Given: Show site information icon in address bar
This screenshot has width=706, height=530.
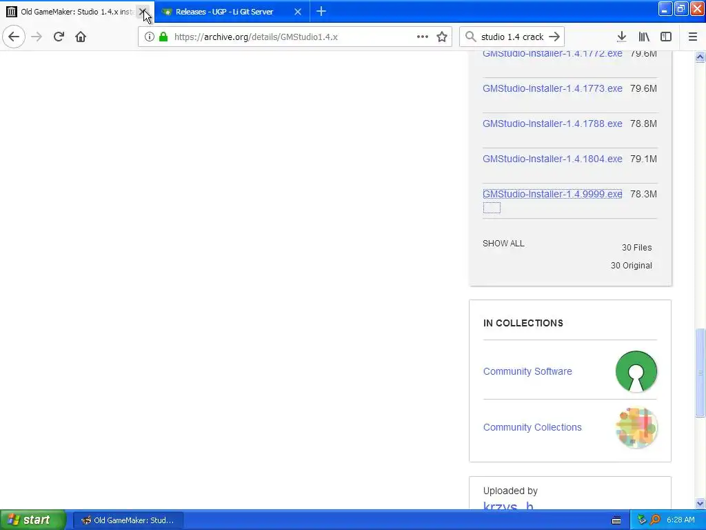Looking at the screenshot, I should (x=149, y=37).
